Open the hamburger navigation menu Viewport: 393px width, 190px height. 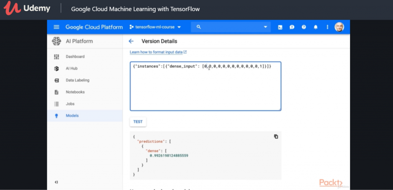click(56, 27)
